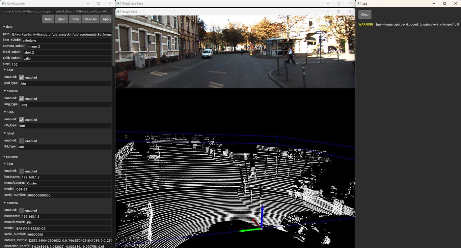Click the config file path text at top
Image resolution: width=461 pixels, height=248 pixels.
click(x=57, y=11)
